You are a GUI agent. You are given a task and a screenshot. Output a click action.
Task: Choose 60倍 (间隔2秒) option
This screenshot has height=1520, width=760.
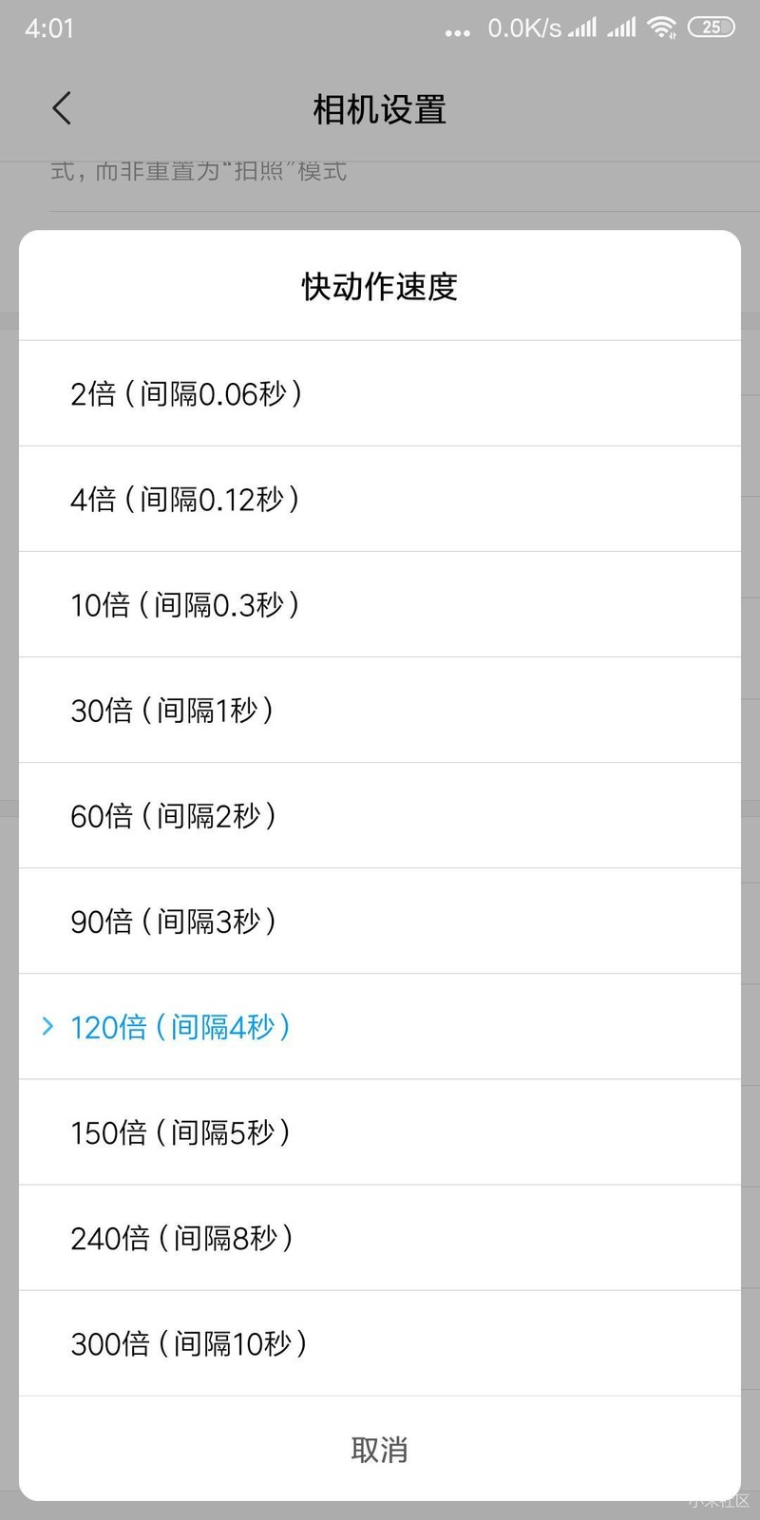[x=380, y=815]
